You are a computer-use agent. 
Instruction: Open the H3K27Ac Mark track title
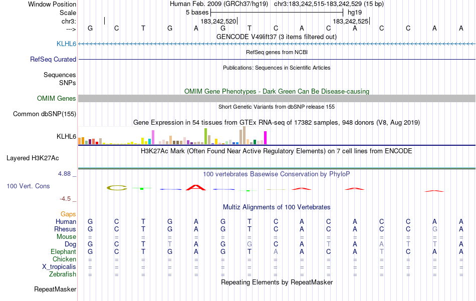point(277,151)
